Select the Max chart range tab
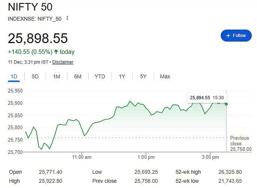Screen dimensions: 257x188 pyautogui.click(x=165, y=76)
